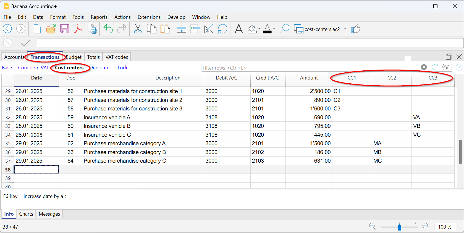Expand the fill color dropdown arrow
Screen dimensions: 464x233
259,29
